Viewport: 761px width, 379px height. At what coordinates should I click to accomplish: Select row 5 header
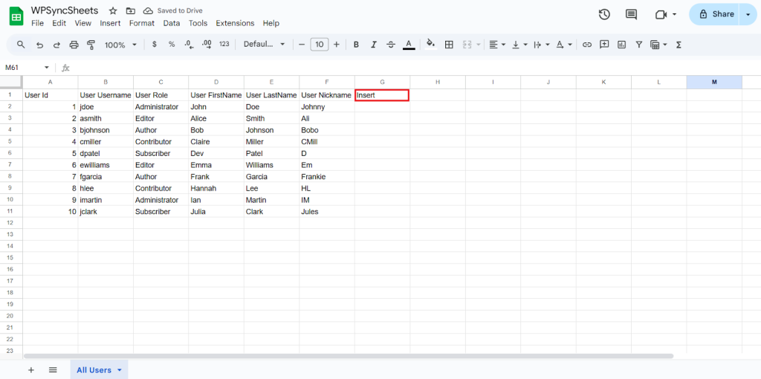point(11,142)
